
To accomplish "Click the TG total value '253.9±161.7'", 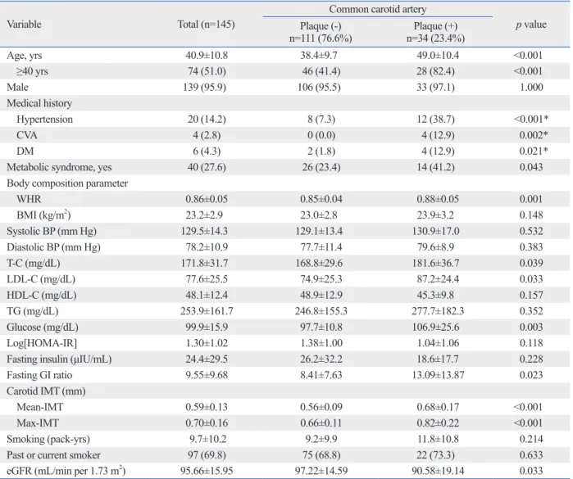I will (x=207, y=311).
